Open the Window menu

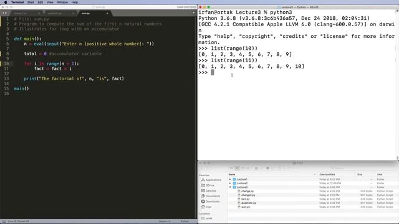coord(62,2)
